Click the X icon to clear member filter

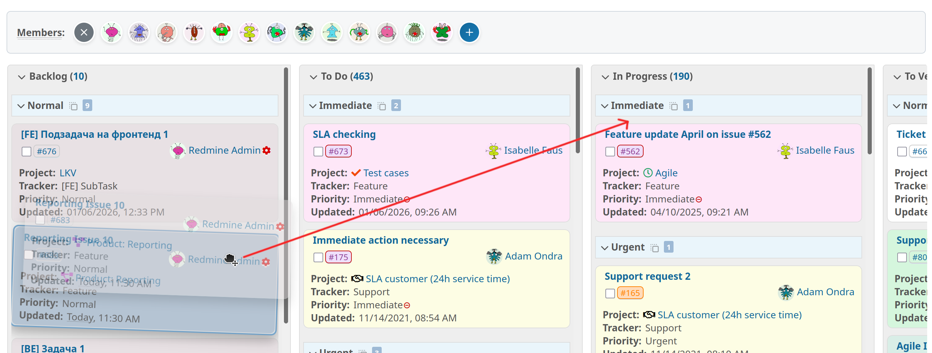pos(84,32)
